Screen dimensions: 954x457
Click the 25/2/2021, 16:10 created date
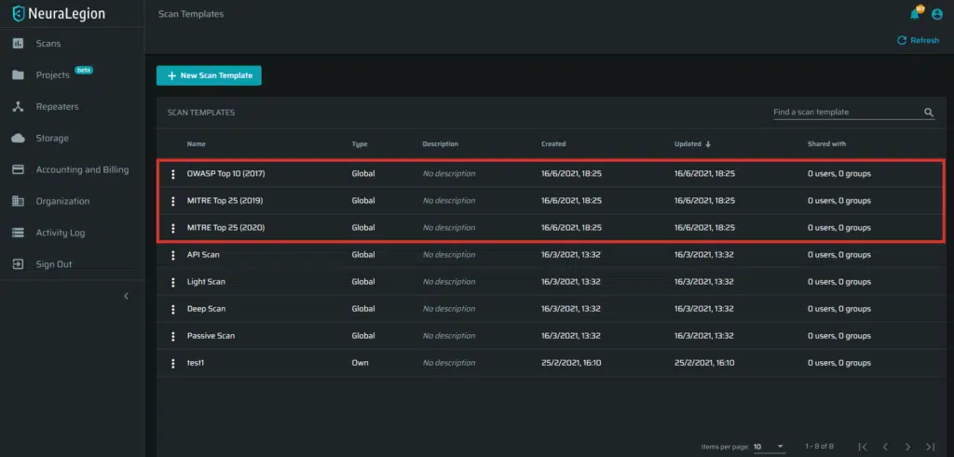571,363
